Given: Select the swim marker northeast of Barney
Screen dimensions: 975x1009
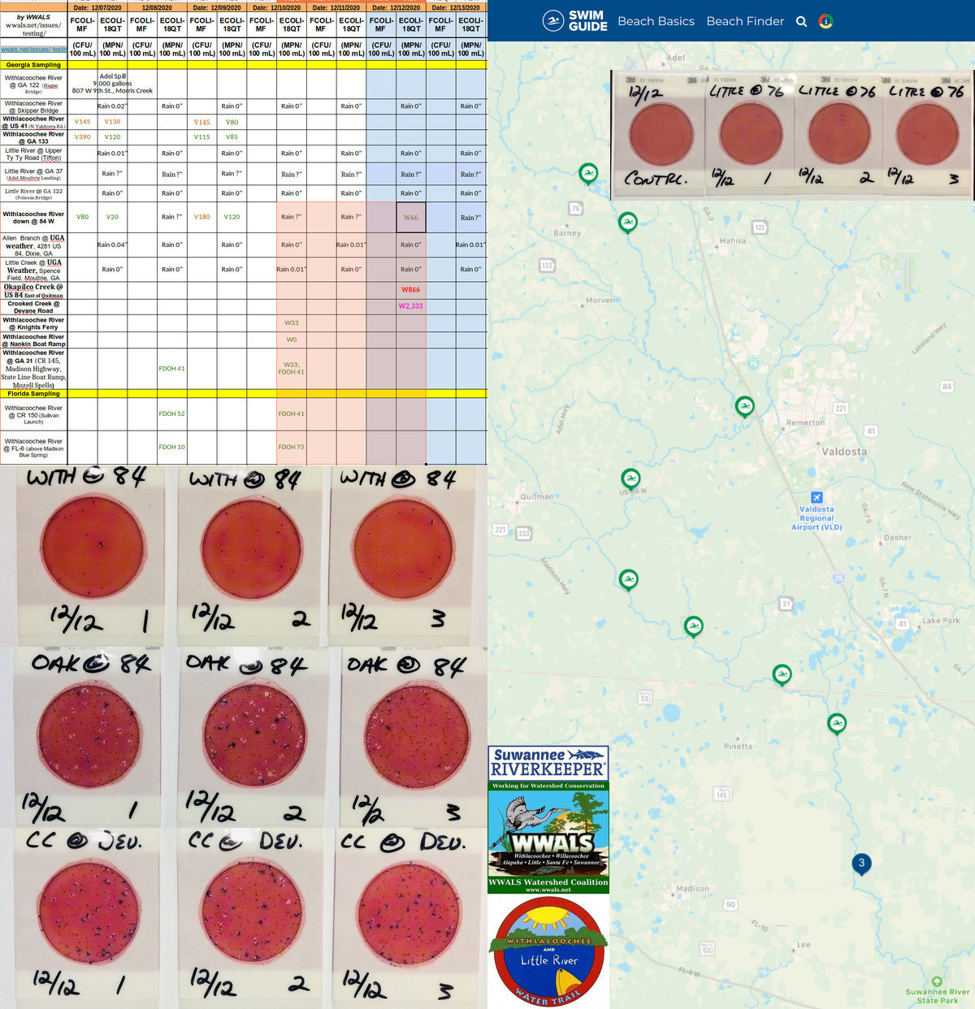Looking at the screenshot, I should [x=627, y=223].
